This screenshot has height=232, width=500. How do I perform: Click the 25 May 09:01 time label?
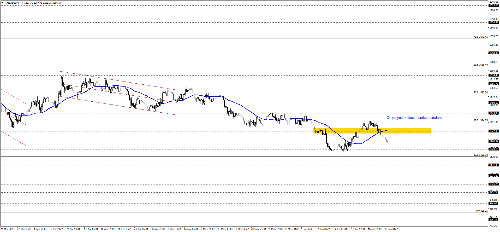(x=275, y=229)
